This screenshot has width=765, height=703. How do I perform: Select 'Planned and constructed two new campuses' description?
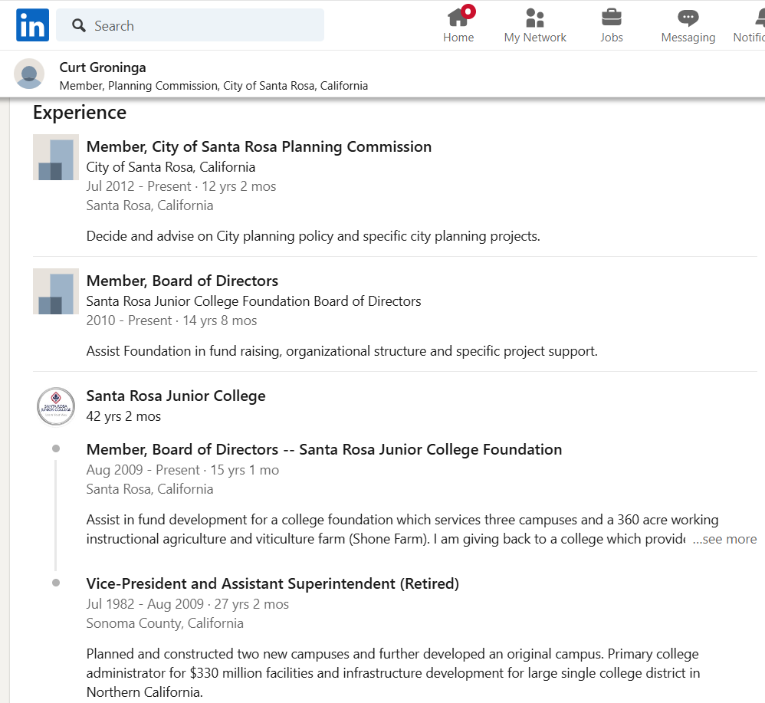393,673
